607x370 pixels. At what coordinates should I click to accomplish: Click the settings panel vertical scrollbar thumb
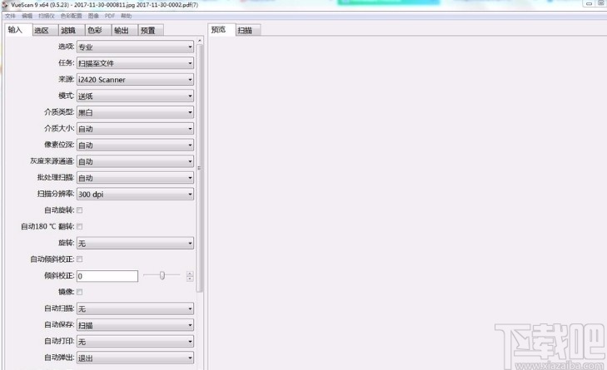coord(200,168)
